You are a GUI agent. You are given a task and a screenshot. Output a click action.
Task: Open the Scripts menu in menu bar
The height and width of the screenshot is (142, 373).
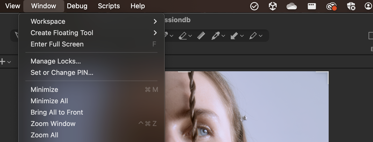pyautogui.click(x=109, y=6)
